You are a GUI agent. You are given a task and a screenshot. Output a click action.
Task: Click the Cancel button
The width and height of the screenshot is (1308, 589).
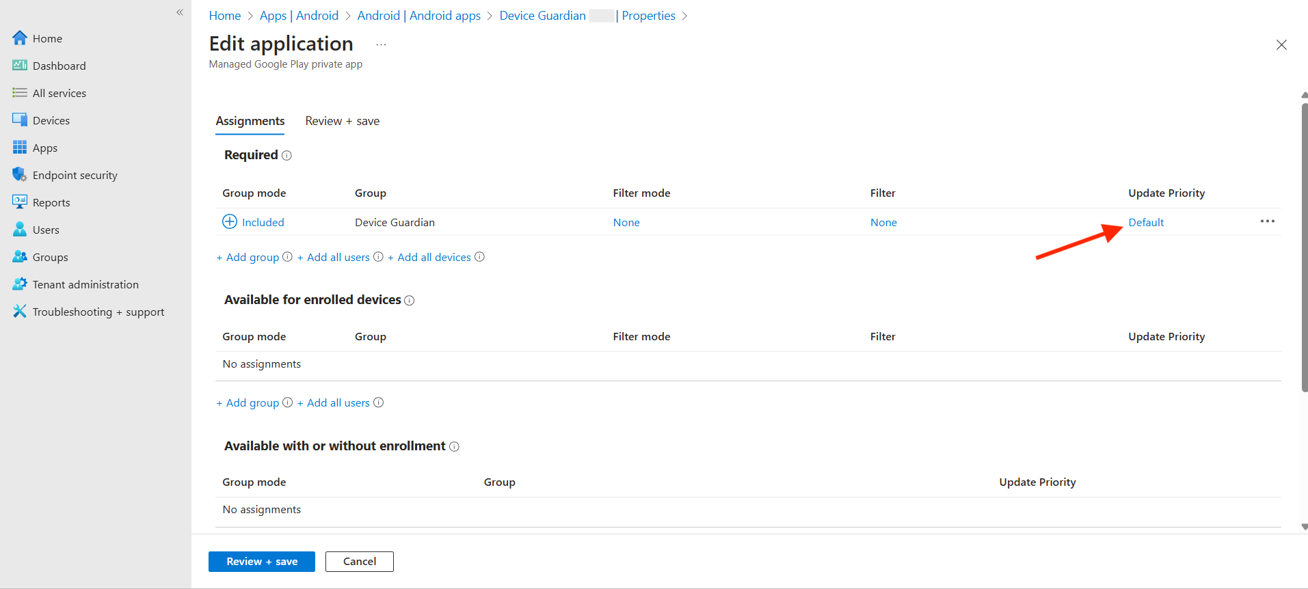coord(359,562)
